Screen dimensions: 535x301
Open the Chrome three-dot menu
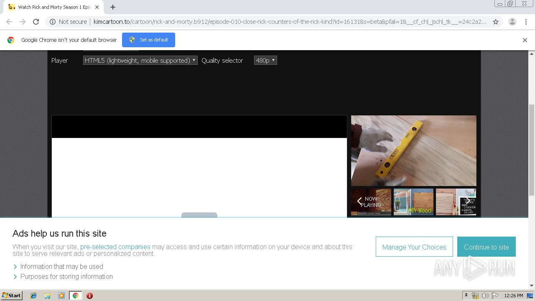(526, 22)
